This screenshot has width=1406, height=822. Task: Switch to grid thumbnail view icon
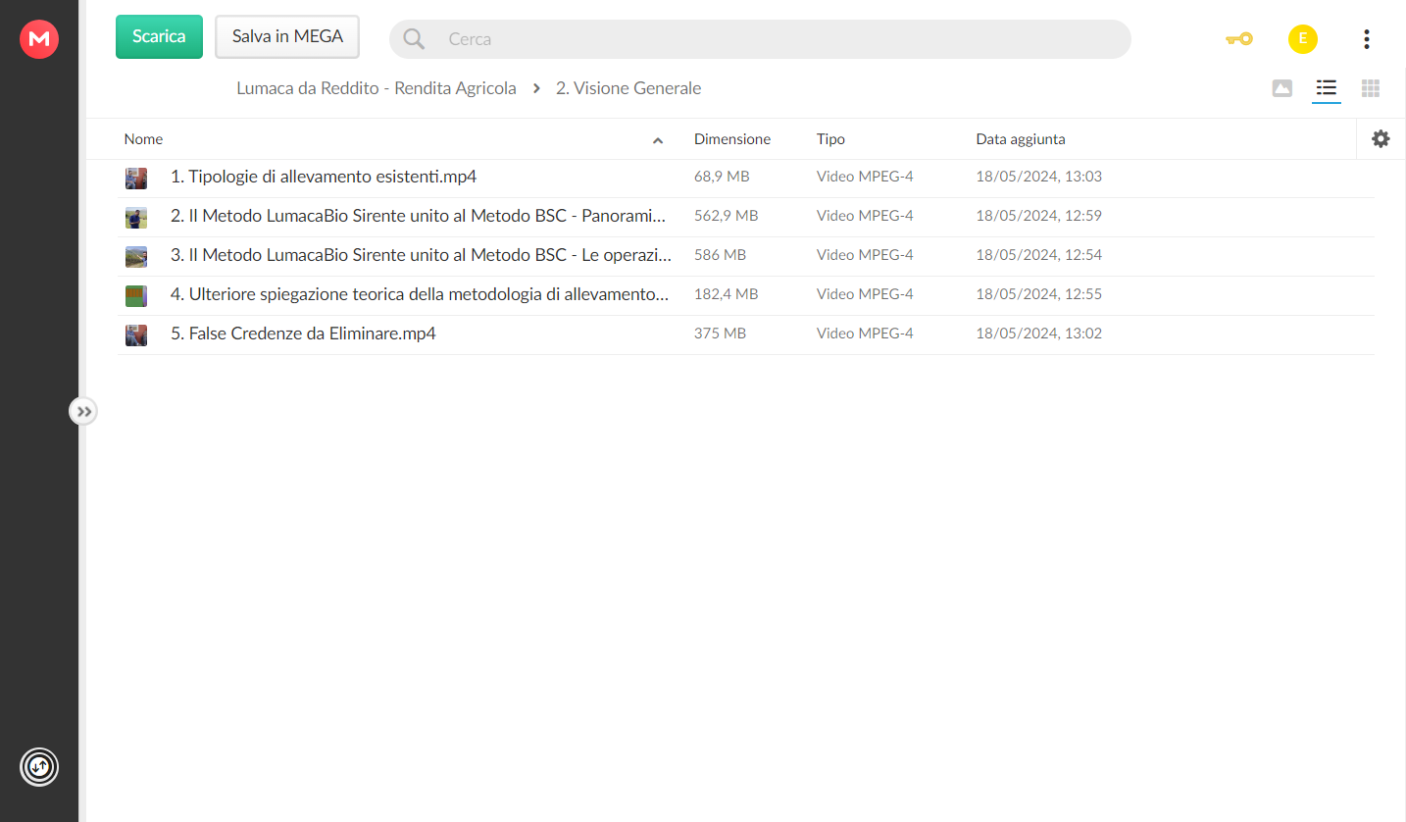(x=1371, y=88)
